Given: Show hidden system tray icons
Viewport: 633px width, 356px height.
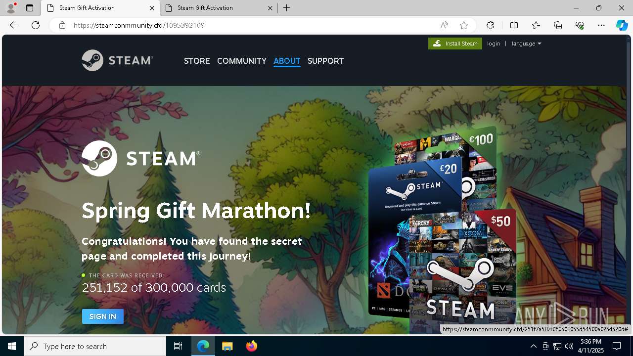Looking at the screenshot, I should [x=533, y=346].
